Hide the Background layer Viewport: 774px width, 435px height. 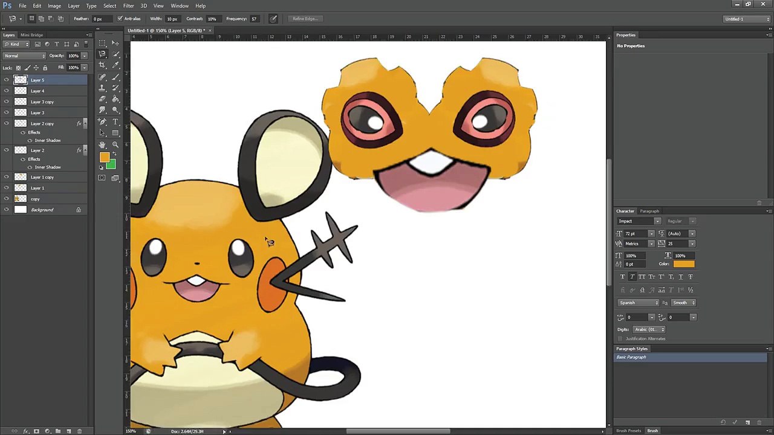(7, 210)
